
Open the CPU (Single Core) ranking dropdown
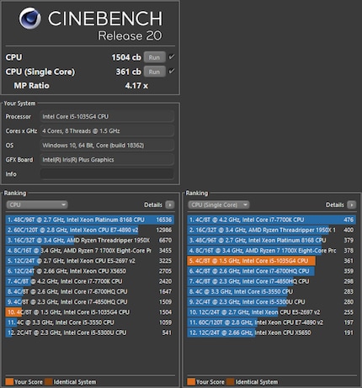[218, 205]
